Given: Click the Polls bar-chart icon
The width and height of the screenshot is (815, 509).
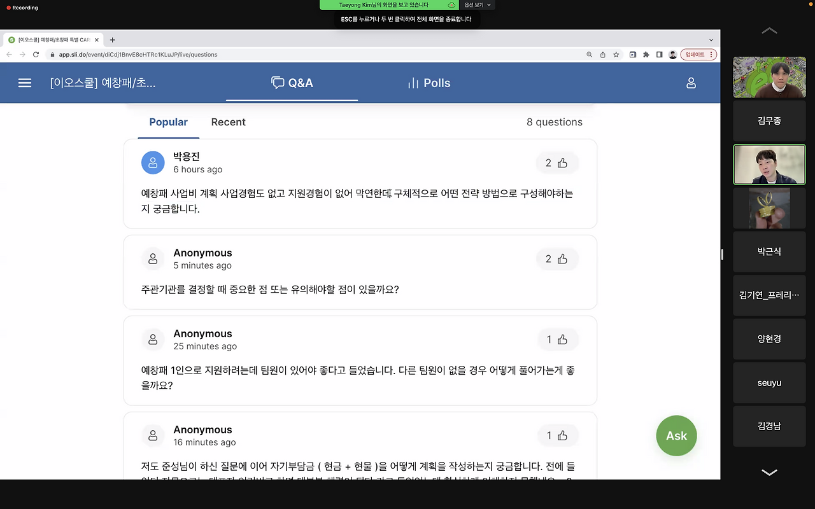Looking at the screenshot, I should [411, 83].
